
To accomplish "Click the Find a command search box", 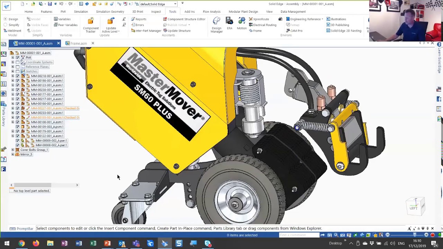I will coord(299,235).
